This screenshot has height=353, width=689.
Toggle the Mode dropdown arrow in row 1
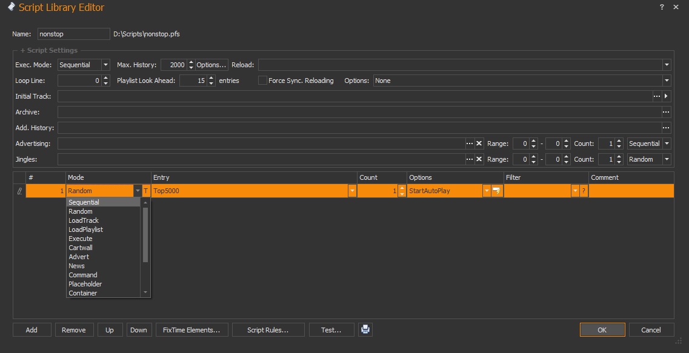pos(138,191)
